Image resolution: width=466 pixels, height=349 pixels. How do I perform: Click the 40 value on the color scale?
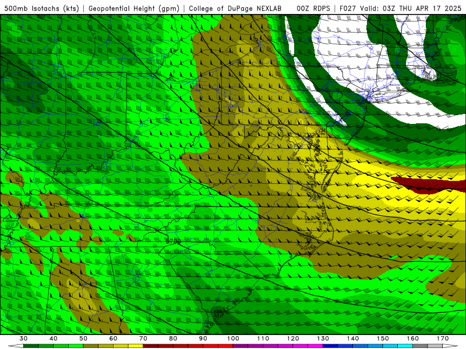click(x=54, y=339)
